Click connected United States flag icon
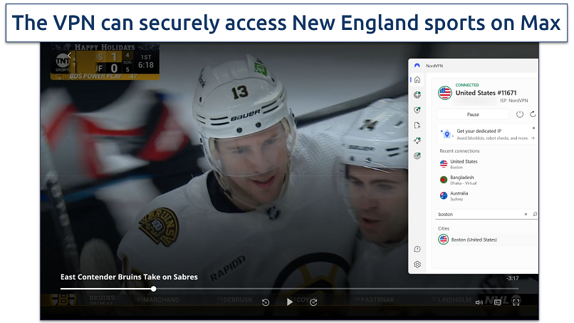The height and width of the screenshot is (323, 574). click(x=445, y=93)
